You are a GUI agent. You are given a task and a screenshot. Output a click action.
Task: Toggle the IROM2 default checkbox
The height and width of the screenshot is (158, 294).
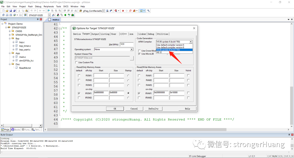pos(79,98)
